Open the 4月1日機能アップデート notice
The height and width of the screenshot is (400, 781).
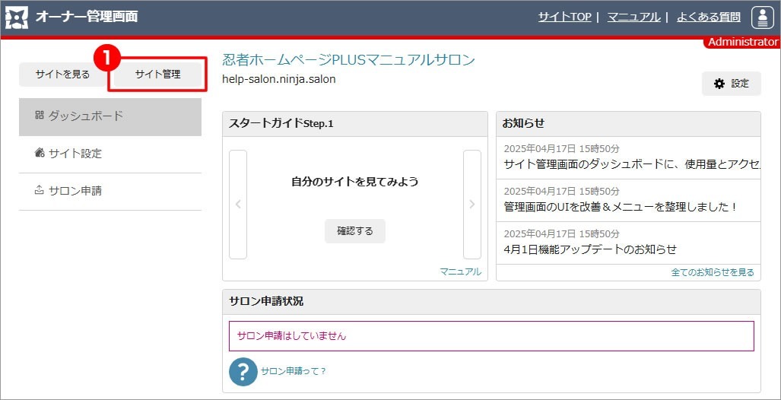point(590,249)
